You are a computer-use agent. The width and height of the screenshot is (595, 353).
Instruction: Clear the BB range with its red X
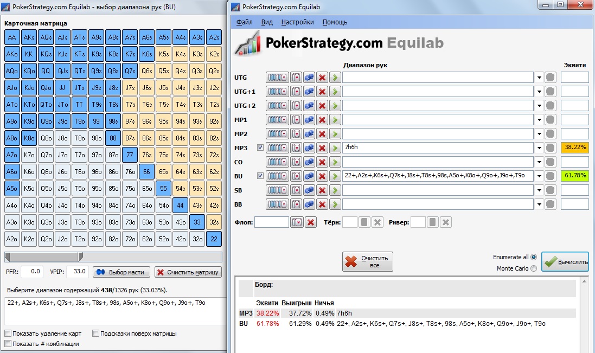coord(322,204)
